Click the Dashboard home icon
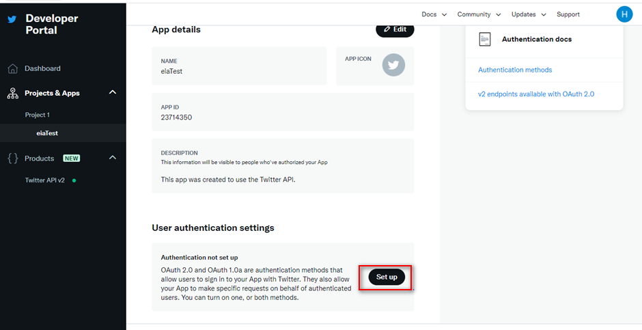This screenshot has width=642, height=330. coord(13,69)
